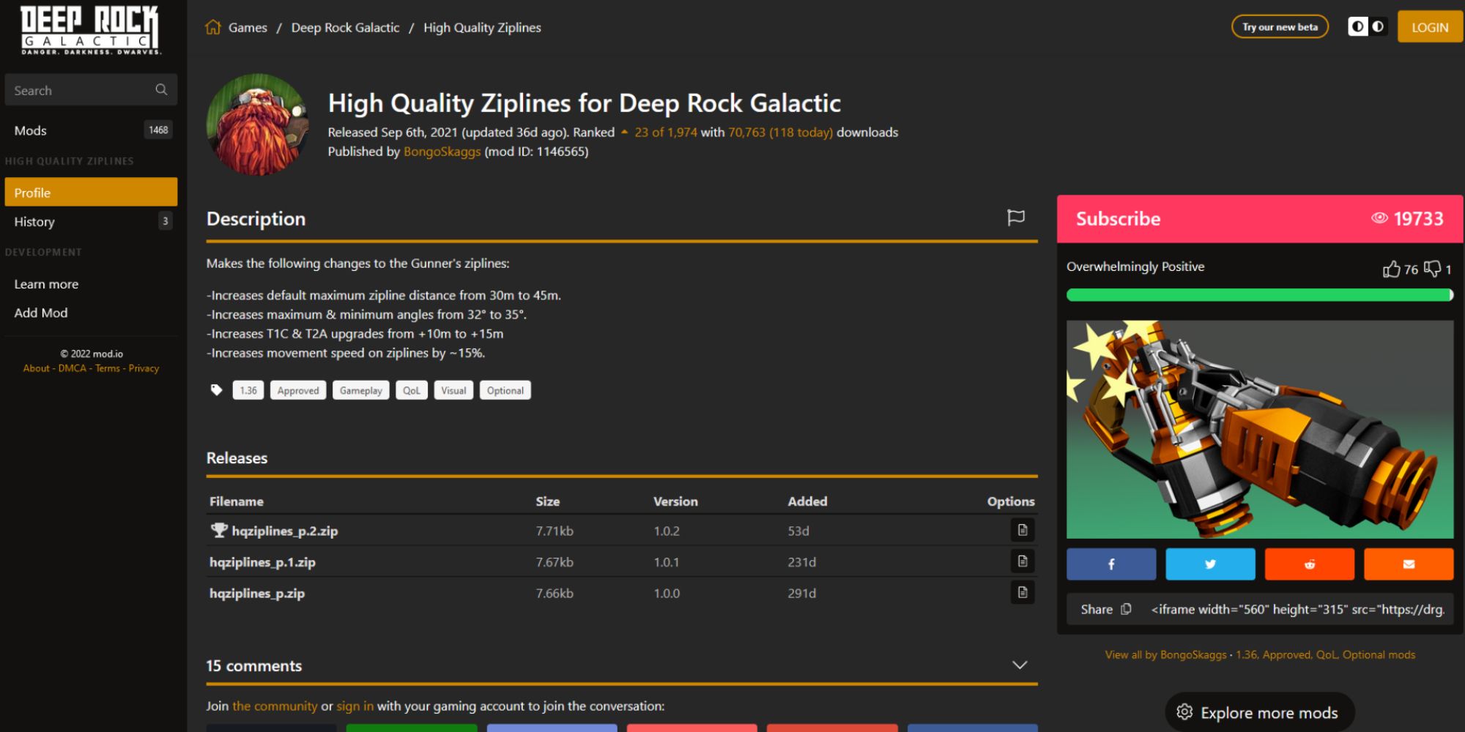Go to Games breadcrumb
1465x732 pixels.
[x=248, y=27]
